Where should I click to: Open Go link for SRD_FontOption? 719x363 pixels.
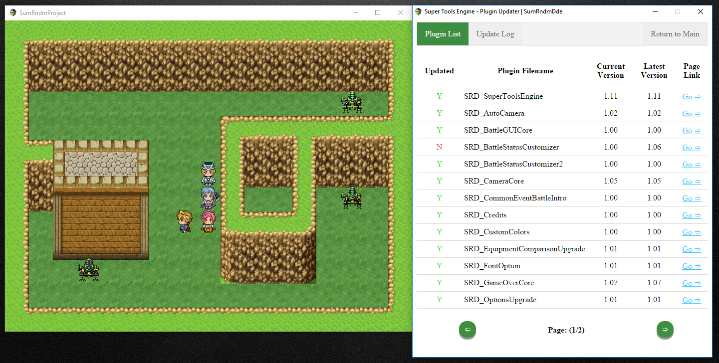coord(692,266)
